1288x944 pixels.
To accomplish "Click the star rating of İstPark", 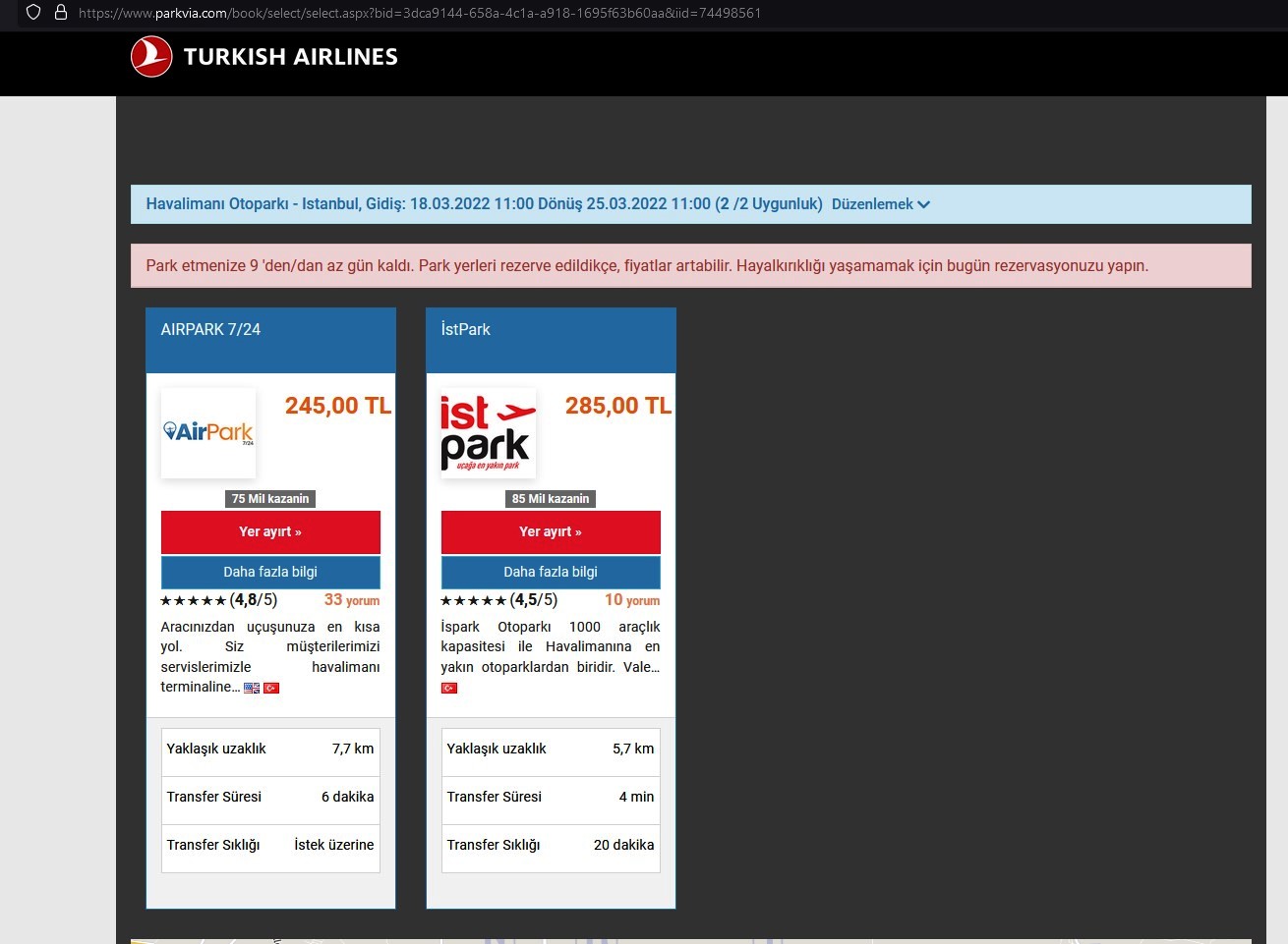I will click(x=474, y=600).
